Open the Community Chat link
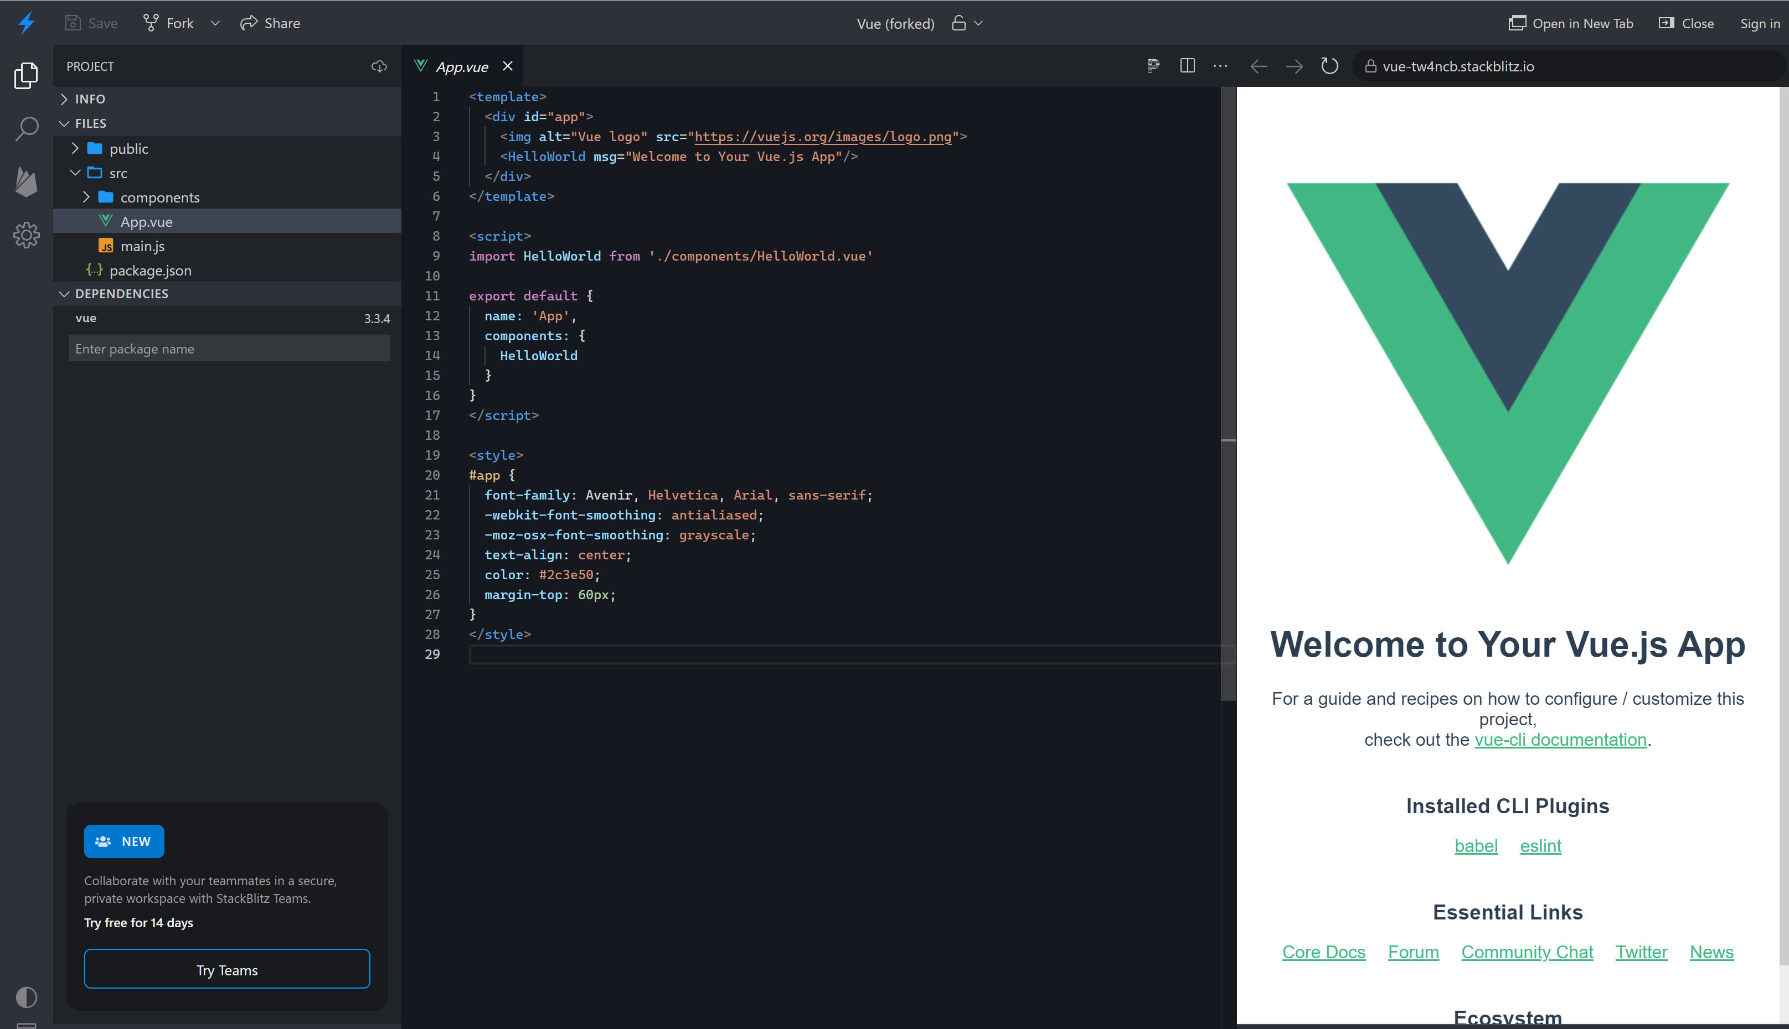 (1527, 952)
